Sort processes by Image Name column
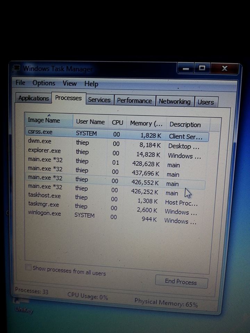The width and height of the screenshot is (250, 333). coord(44,120)
